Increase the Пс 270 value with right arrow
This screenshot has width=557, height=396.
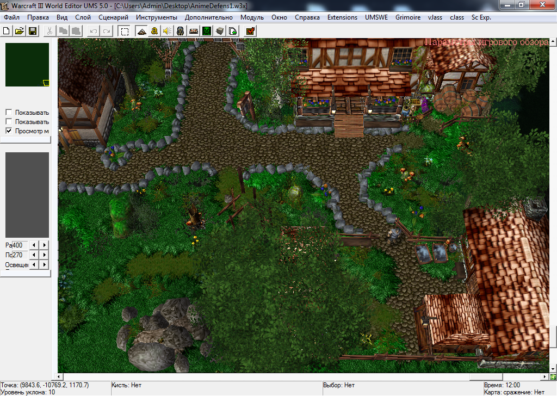tap(45, 255)
